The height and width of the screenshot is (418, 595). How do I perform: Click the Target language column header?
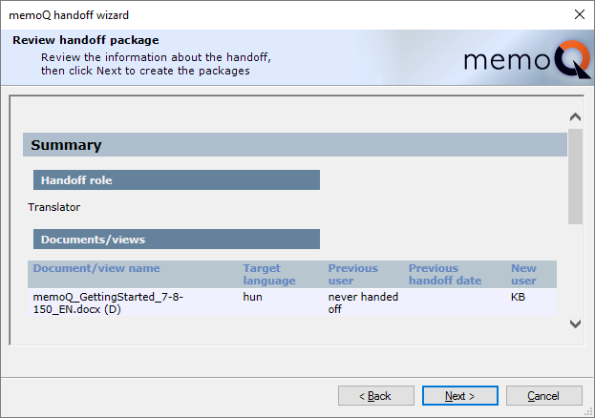268,274
